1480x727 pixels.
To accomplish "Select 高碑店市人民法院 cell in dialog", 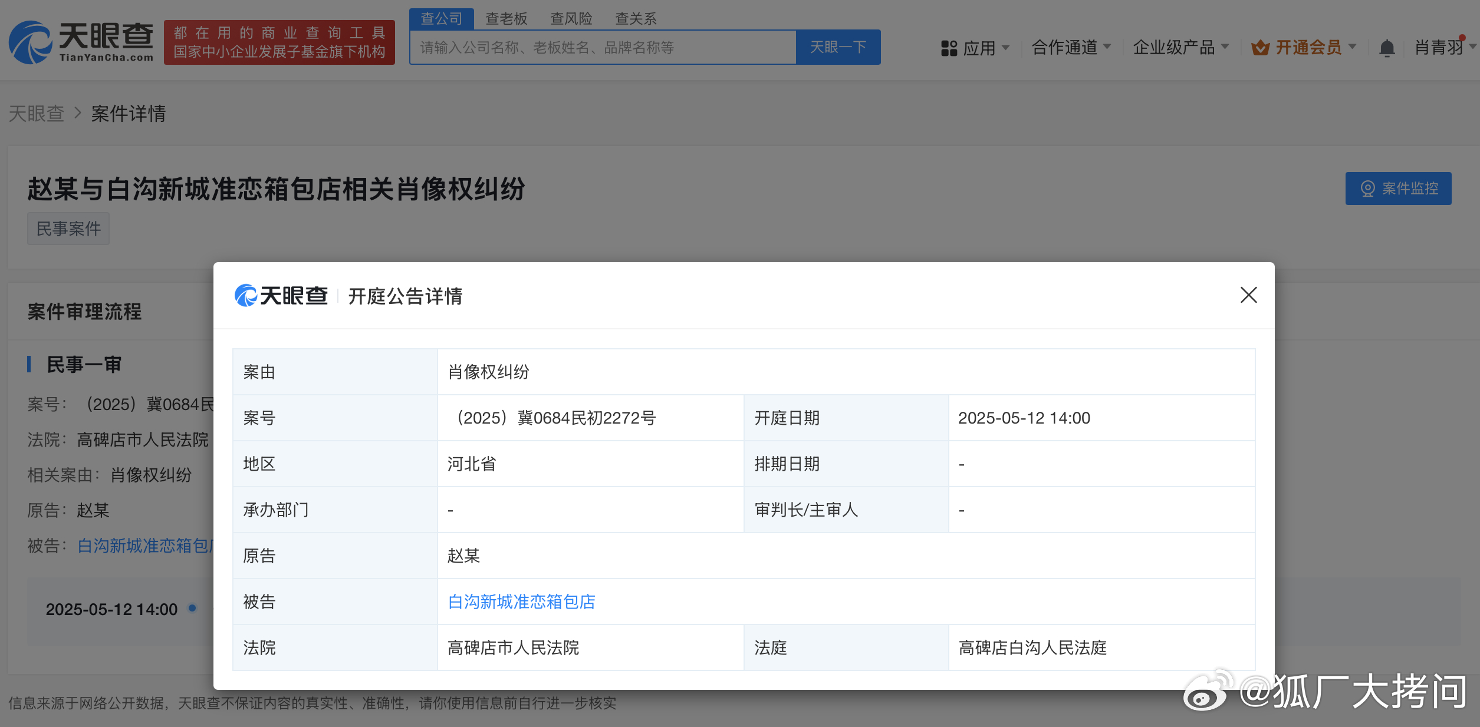I will (590, 647).
